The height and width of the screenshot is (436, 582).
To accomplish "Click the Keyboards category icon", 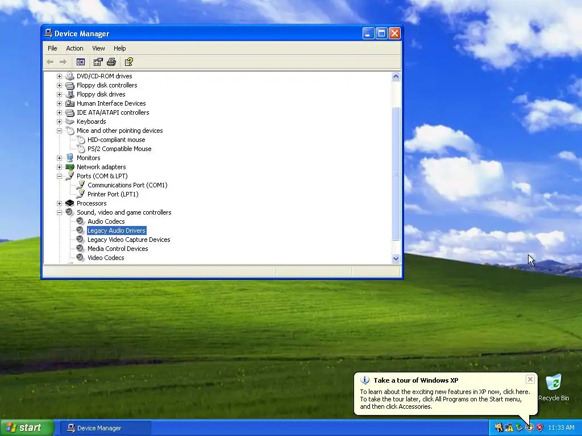I will pos(70,121).
